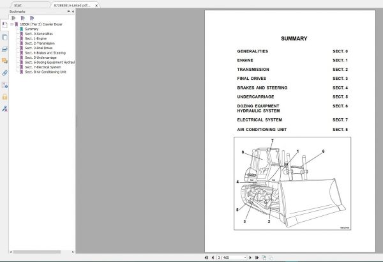The height and width of the screenshot is (262, 383).
Task: Open Sect. 8-Air Conditioning Unit bookmark
Action: pos(45,72)
